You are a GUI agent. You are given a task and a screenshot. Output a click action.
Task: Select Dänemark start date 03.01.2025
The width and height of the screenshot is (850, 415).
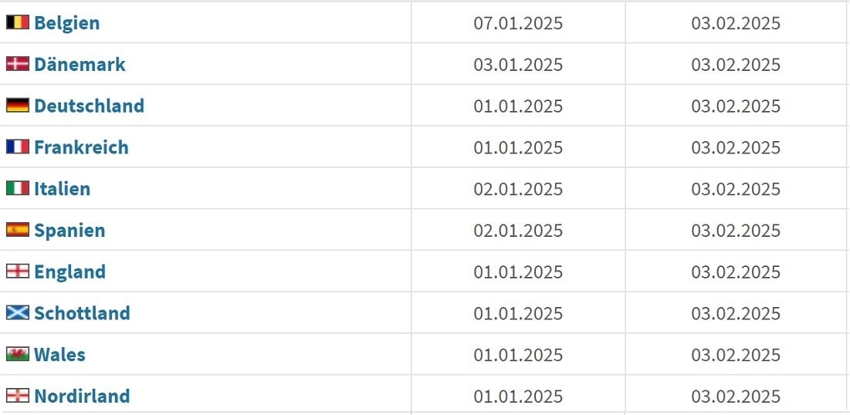coord(518,65)
